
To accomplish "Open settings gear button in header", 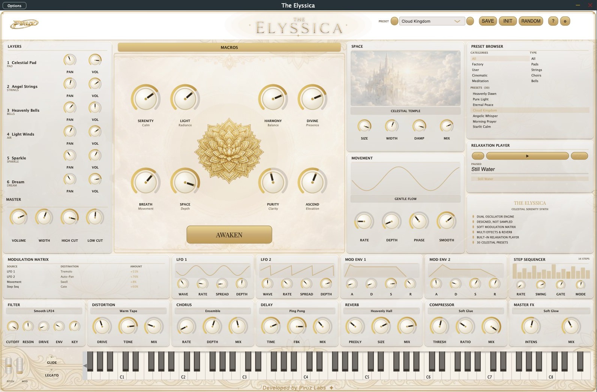I will (x=565, y=21).
